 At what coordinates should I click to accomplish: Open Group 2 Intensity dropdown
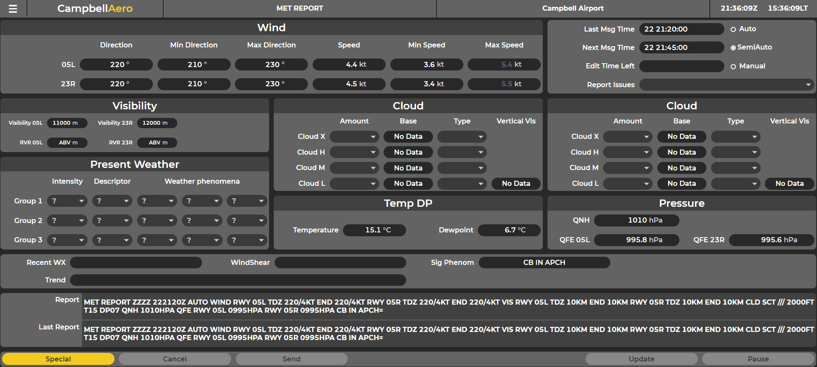(x=67, y=220)
